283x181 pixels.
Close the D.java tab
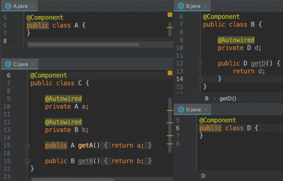[x=206, y=110]
